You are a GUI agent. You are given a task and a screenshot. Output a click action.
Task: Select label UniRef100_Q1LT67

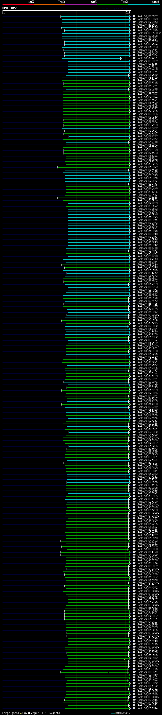(x=145, y=519)
